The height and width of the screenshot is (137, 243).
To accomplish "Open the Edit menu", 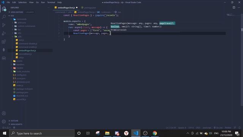I will 14,2.
